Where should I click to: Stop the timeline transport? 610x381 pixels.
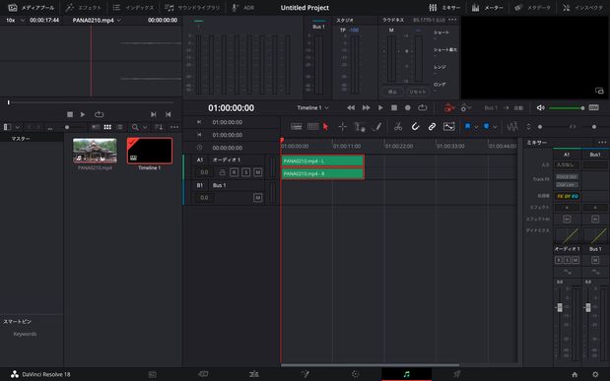[x=394, y=107]
